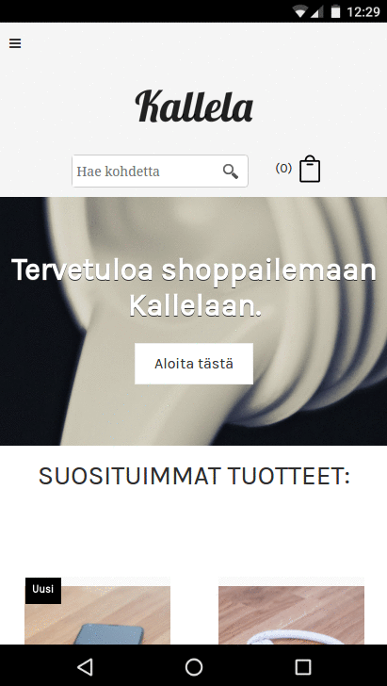Tap the Uusi label badge
387x686 pixels.
[x=43, y=589]
